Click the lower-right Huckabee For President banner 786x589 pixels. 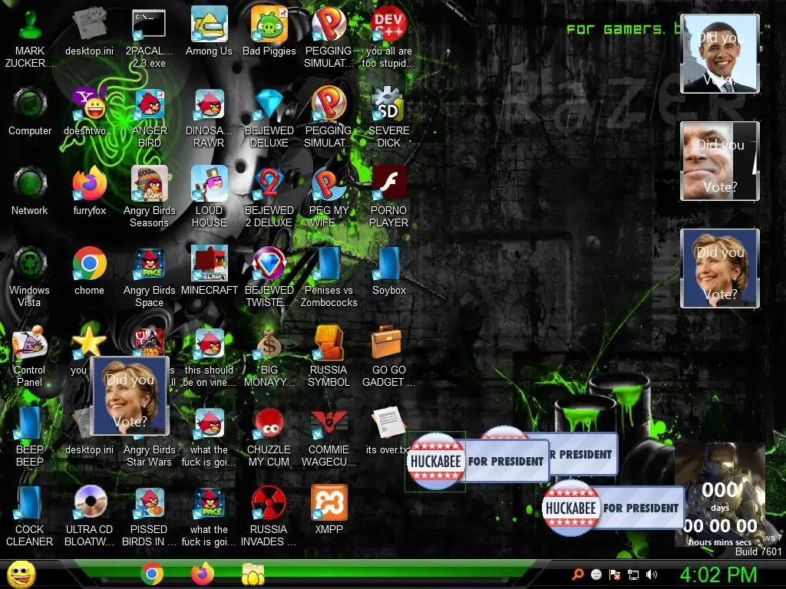click(x=613, y=508)
